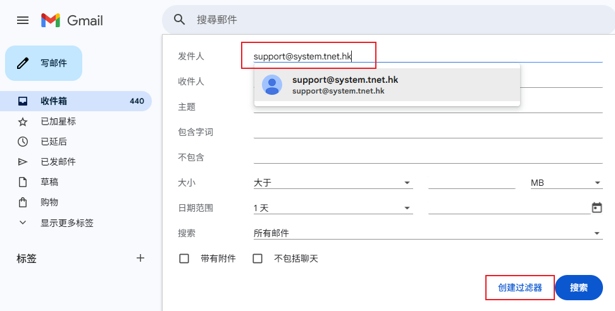This screenshot has width=615, height=311.
Task: Open the date picker calendar icon
Action: [x=596, y=207]
